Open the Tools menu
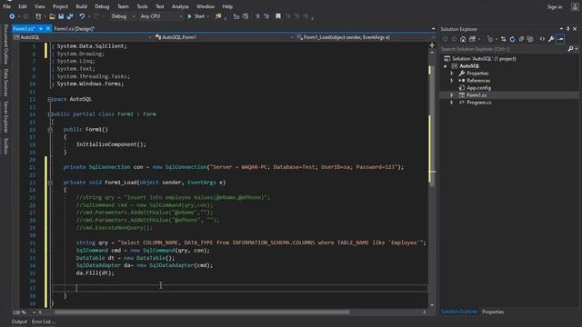 tap(142, 6)
